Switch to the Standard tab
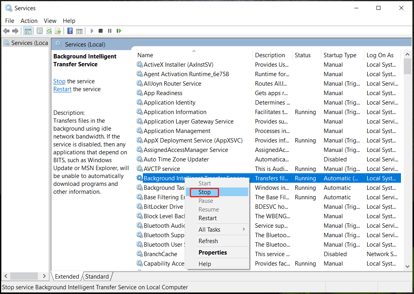The image size is (414, 294). pyautogui.click(x=97, y=277)
